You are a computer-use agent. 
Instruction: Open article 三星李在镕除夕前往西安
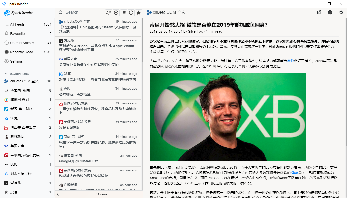point(98,109)
